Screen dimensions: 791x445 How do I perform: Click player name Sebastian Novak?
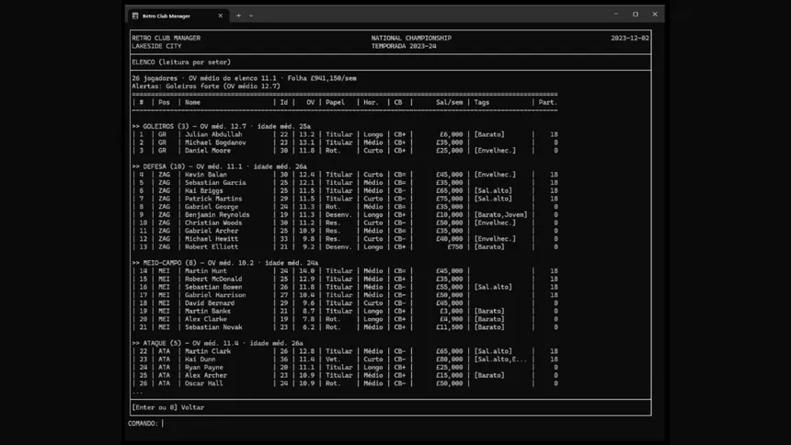pos(213,327)
